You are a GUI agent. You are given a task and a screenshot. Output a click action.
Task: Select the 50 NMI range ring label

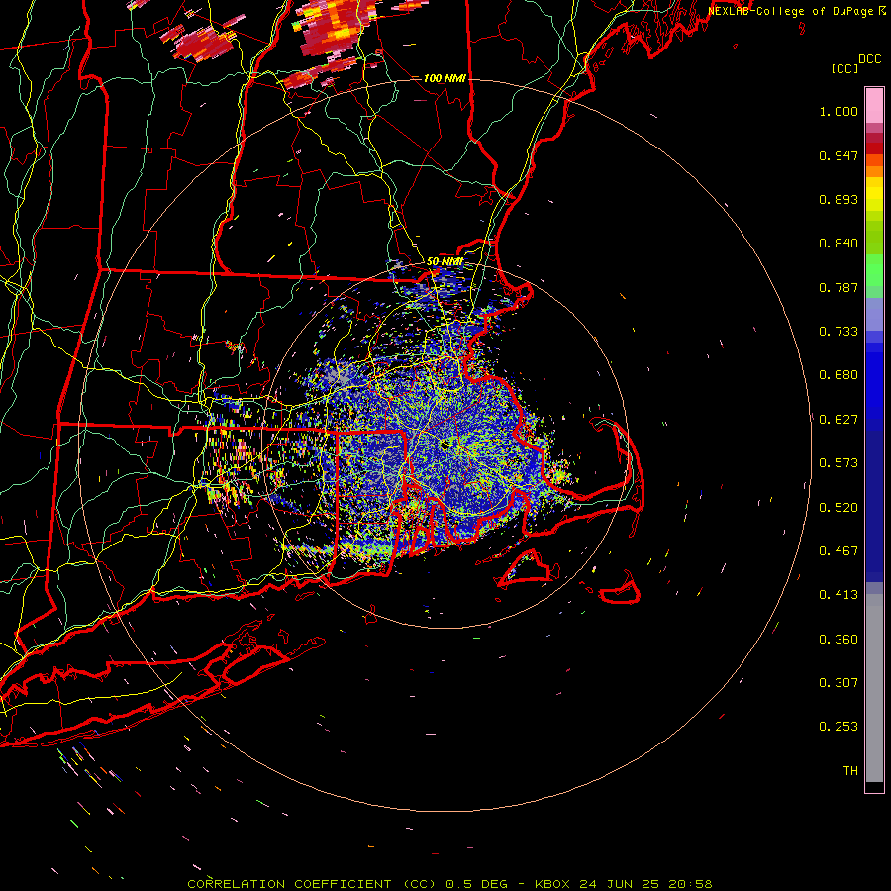click(445, 262)
